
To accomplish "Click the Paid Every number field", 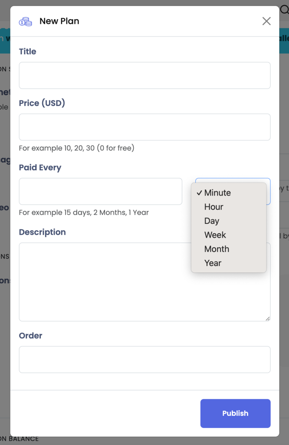I will tap(101, 192).
